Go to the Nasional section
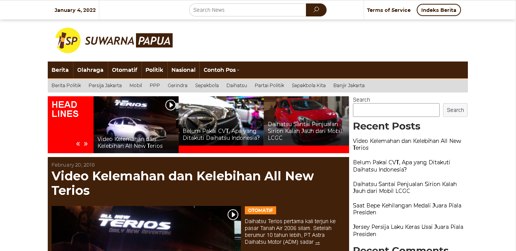Image resolution: width=516 pixels, height=251 pixels. click(183, 70)
